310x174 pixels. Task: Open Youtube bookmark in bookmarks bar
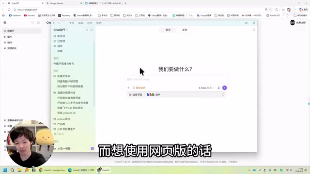tap(29, 15)
